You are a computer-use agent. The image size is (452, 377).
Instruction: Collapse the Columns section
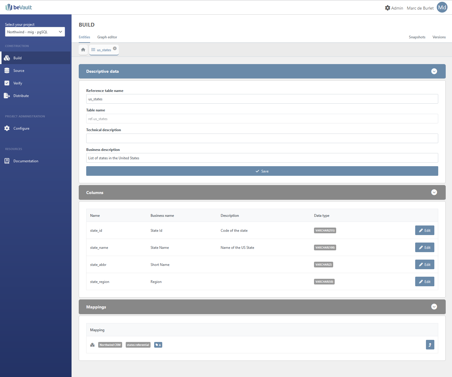point(434,192)
